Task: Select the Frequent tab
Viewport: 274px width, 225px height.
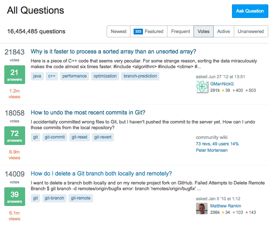Action: click(x=180, y=32)
